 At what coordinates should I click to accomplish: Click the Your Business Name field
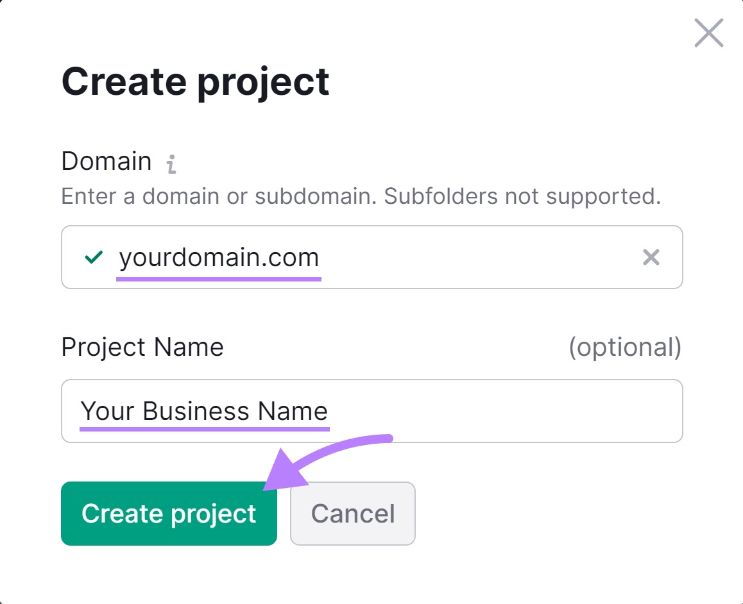point(372,411)
